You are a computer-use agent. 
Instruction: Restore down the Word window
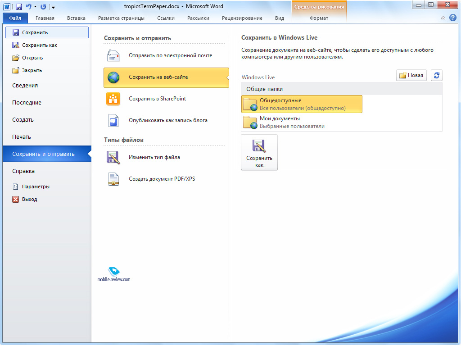click(431, 5)
